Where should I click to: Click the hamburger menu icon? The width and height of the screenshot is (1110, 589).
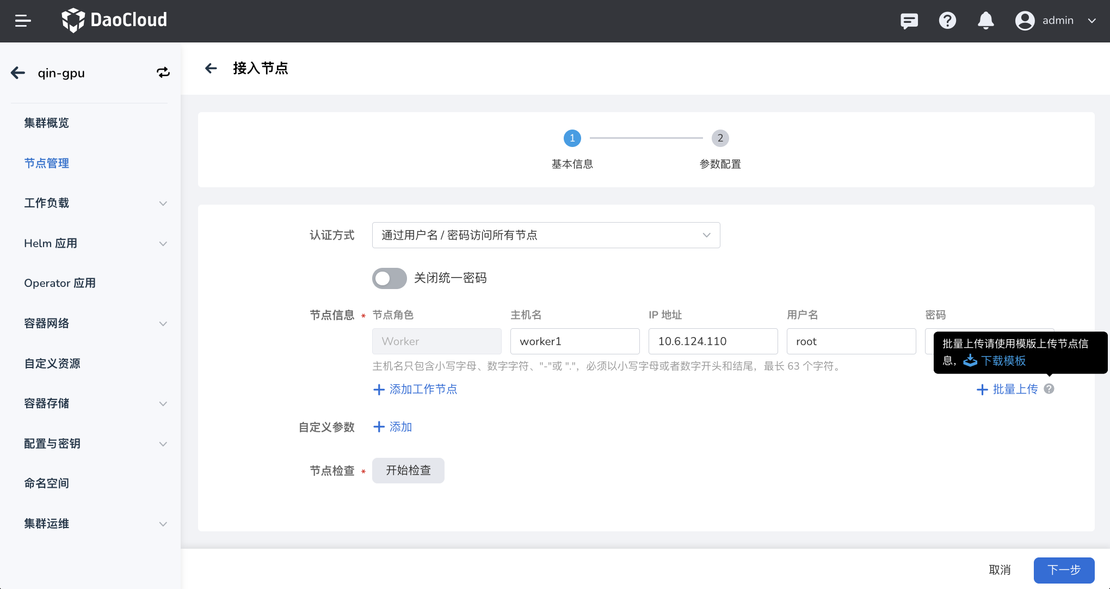tap(22, 21)
